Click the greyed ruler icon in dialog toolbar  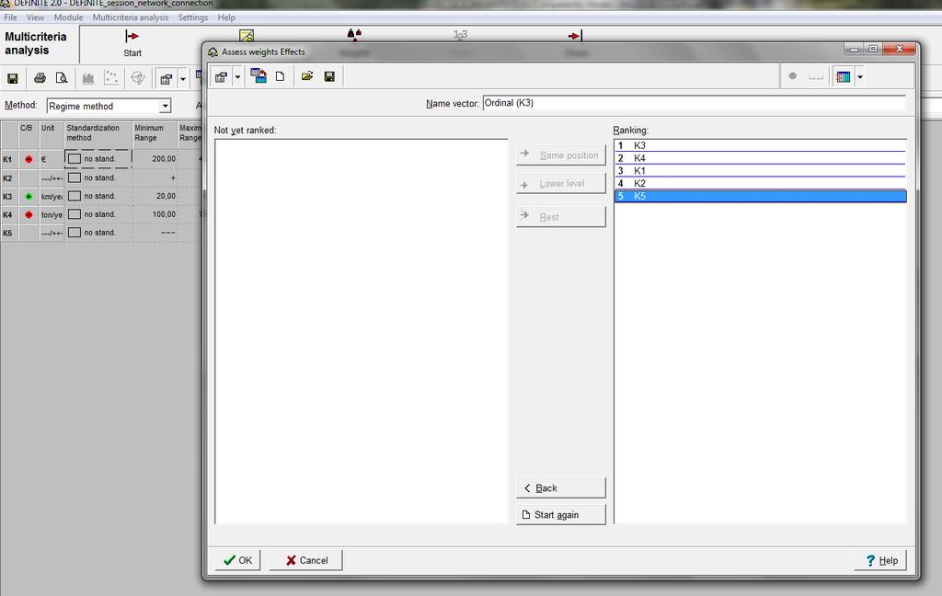(816, 77)
